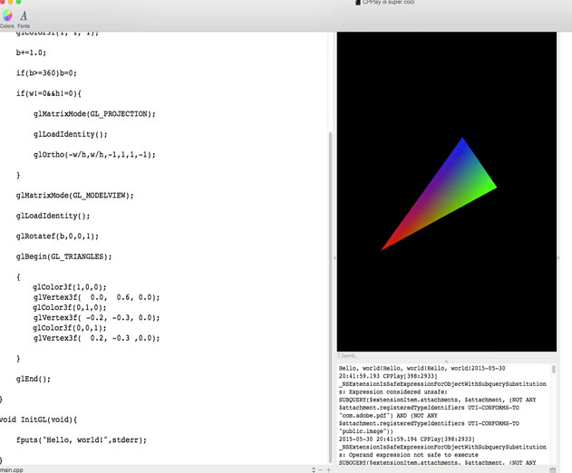Click the up-down stepper arrows in bottom bar
Screen dimensions: 572x473
(314, 469)
